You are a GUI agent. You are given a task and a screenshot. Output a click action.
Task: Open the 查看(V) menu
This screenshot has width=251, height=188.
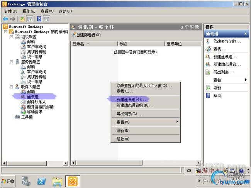[x=47, y=11]
